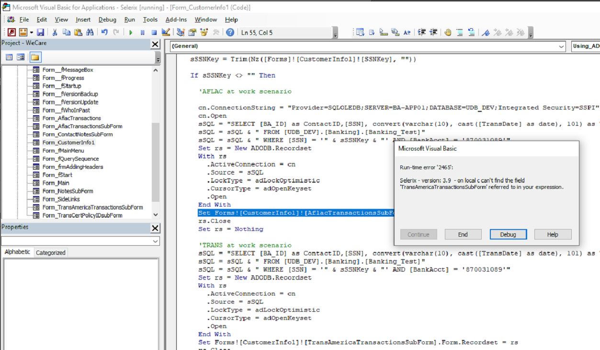Open the Add-Ins menu

click(177, 20)
